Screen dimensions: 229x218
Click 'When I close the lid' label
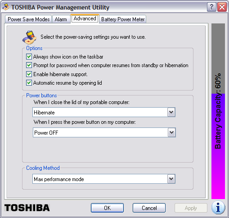point(81,102)
